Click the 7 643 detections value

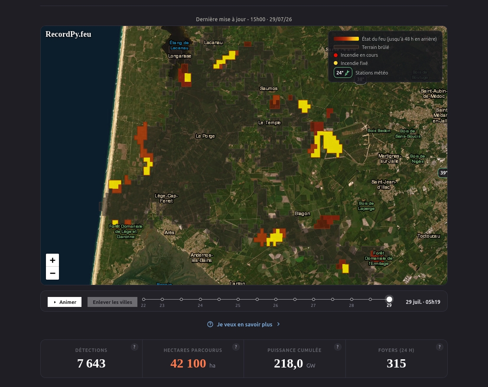coord(91,363)
